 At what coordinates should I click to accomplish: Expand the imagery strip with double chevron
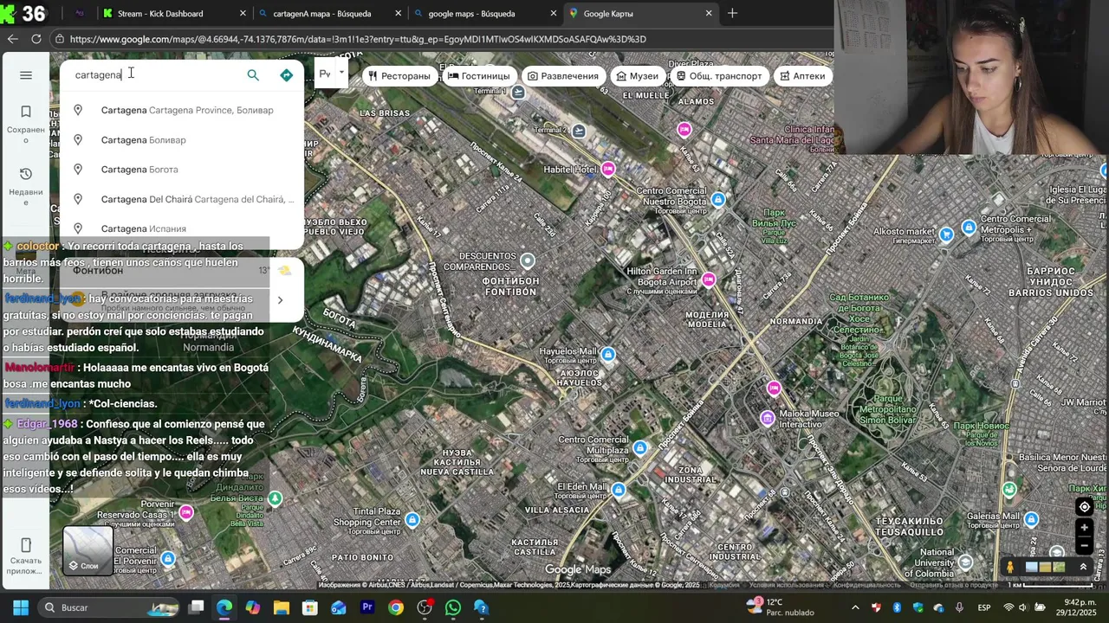(1083, 568)
